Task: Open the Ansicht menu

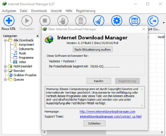Action: coord(56,11)
